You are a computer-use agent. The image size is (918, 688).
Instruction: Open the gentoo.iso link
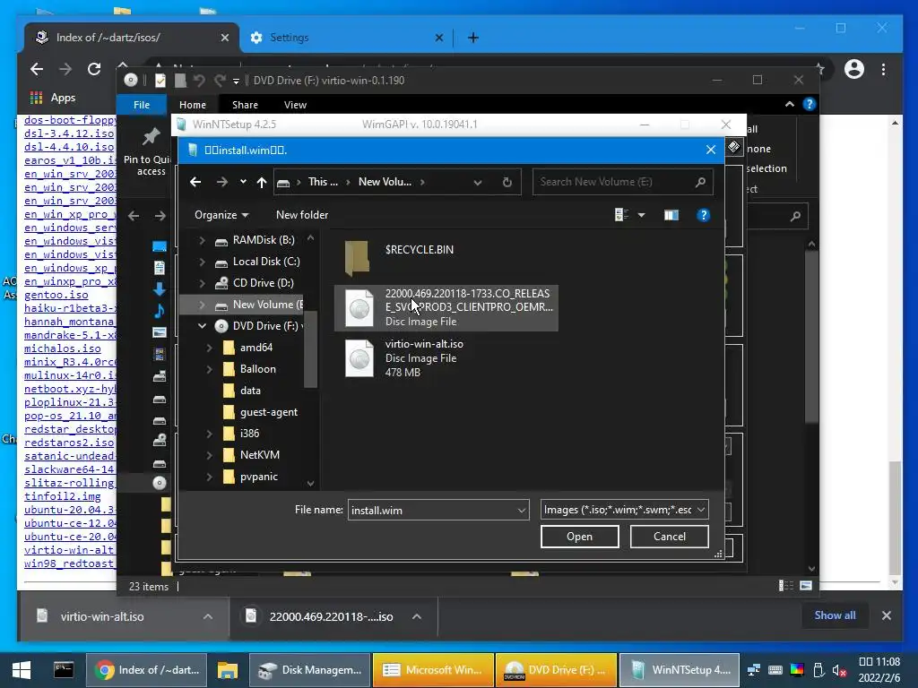click(x=56, y=295)
